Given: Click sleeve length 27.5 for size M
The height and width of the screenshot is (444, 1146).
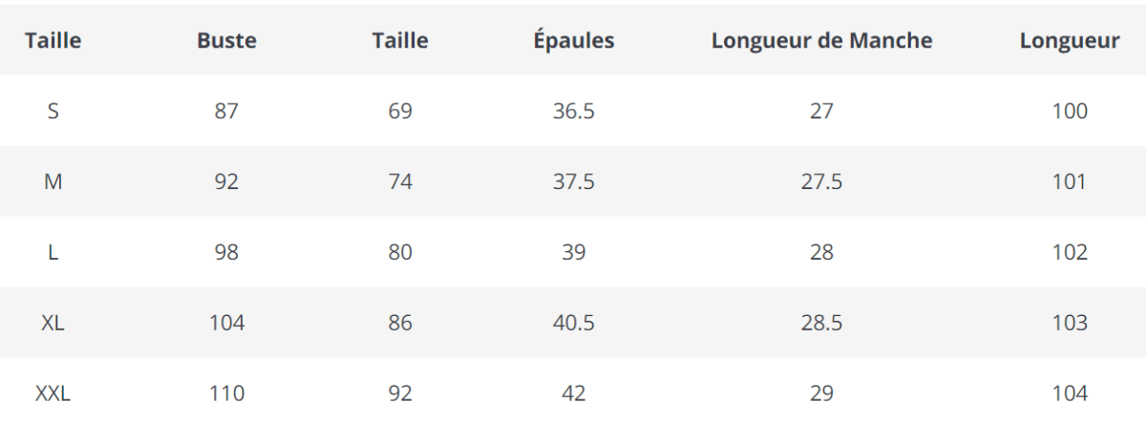Looking at the screenshot, I should coord(821,181).
